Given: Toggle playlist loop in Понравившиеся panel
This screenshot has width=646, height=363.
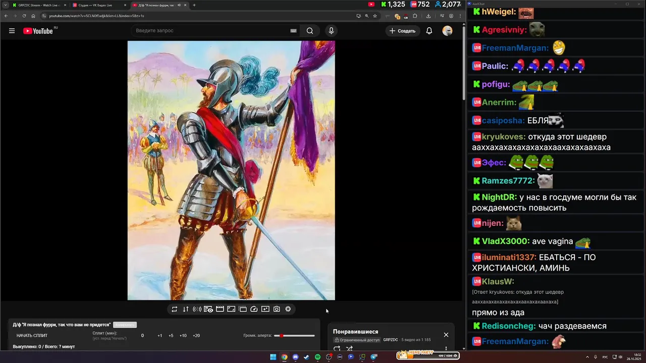Looking at the screenshot, I should click(337, 348).
